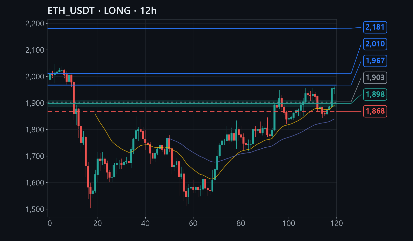The image size is (413, 241).
Task: Click the 40 x-axis tick label
Action: (145, 223)
